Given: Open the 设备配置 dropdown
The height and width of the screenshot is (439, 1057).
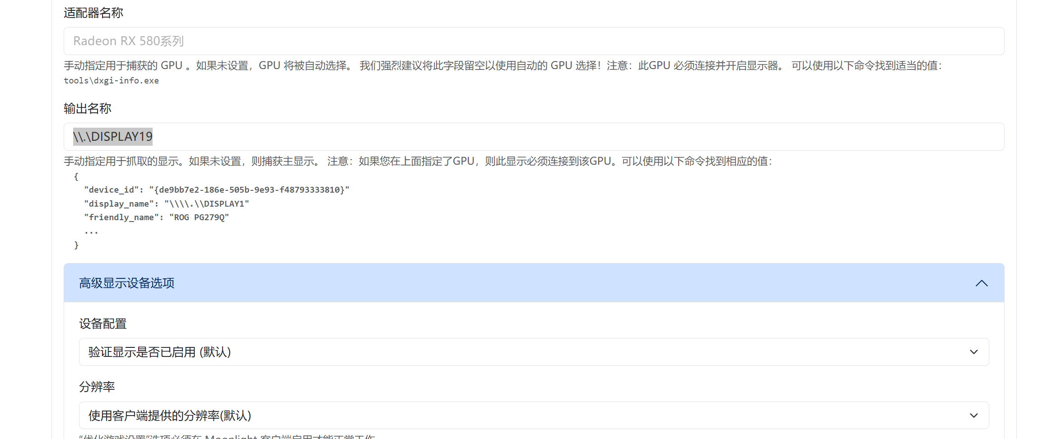Looking at the screenshot, I should click(x=534, y=352).
